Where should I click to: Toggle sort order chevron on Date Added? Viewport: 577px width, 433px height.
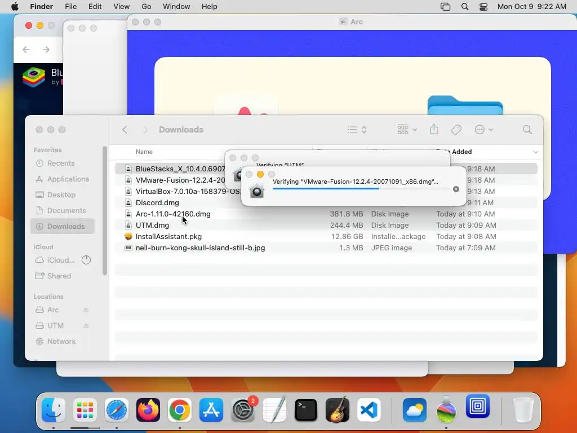click(535, 152)
